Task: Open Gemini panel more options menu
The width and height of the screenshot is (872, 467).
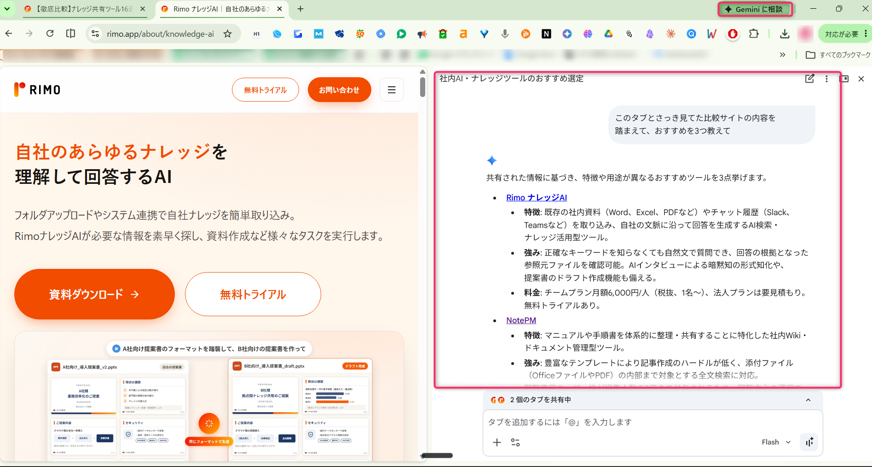Action: click(826, 79)
